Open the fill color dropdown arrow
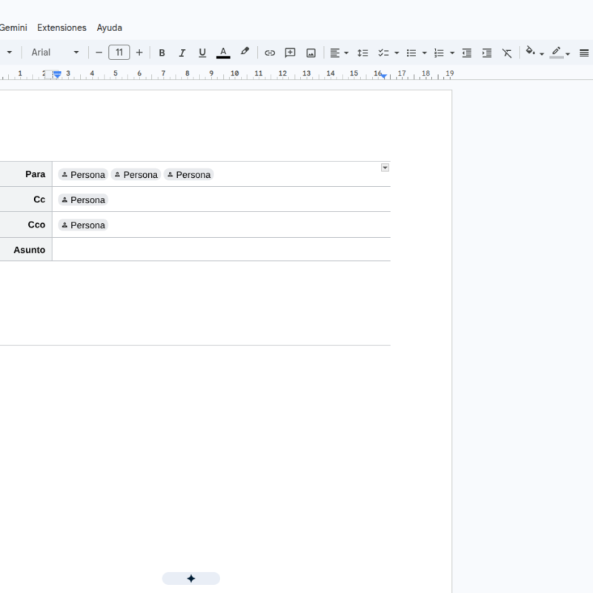 [542, 54]
